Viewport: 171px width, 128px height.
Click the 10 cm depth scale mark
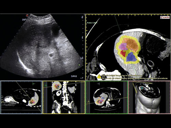tap(82, 58)
